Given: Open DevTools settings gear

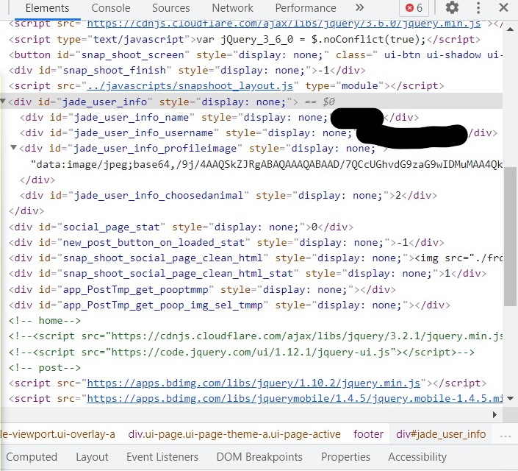Looking at the screenshot, I should (452, 7).
